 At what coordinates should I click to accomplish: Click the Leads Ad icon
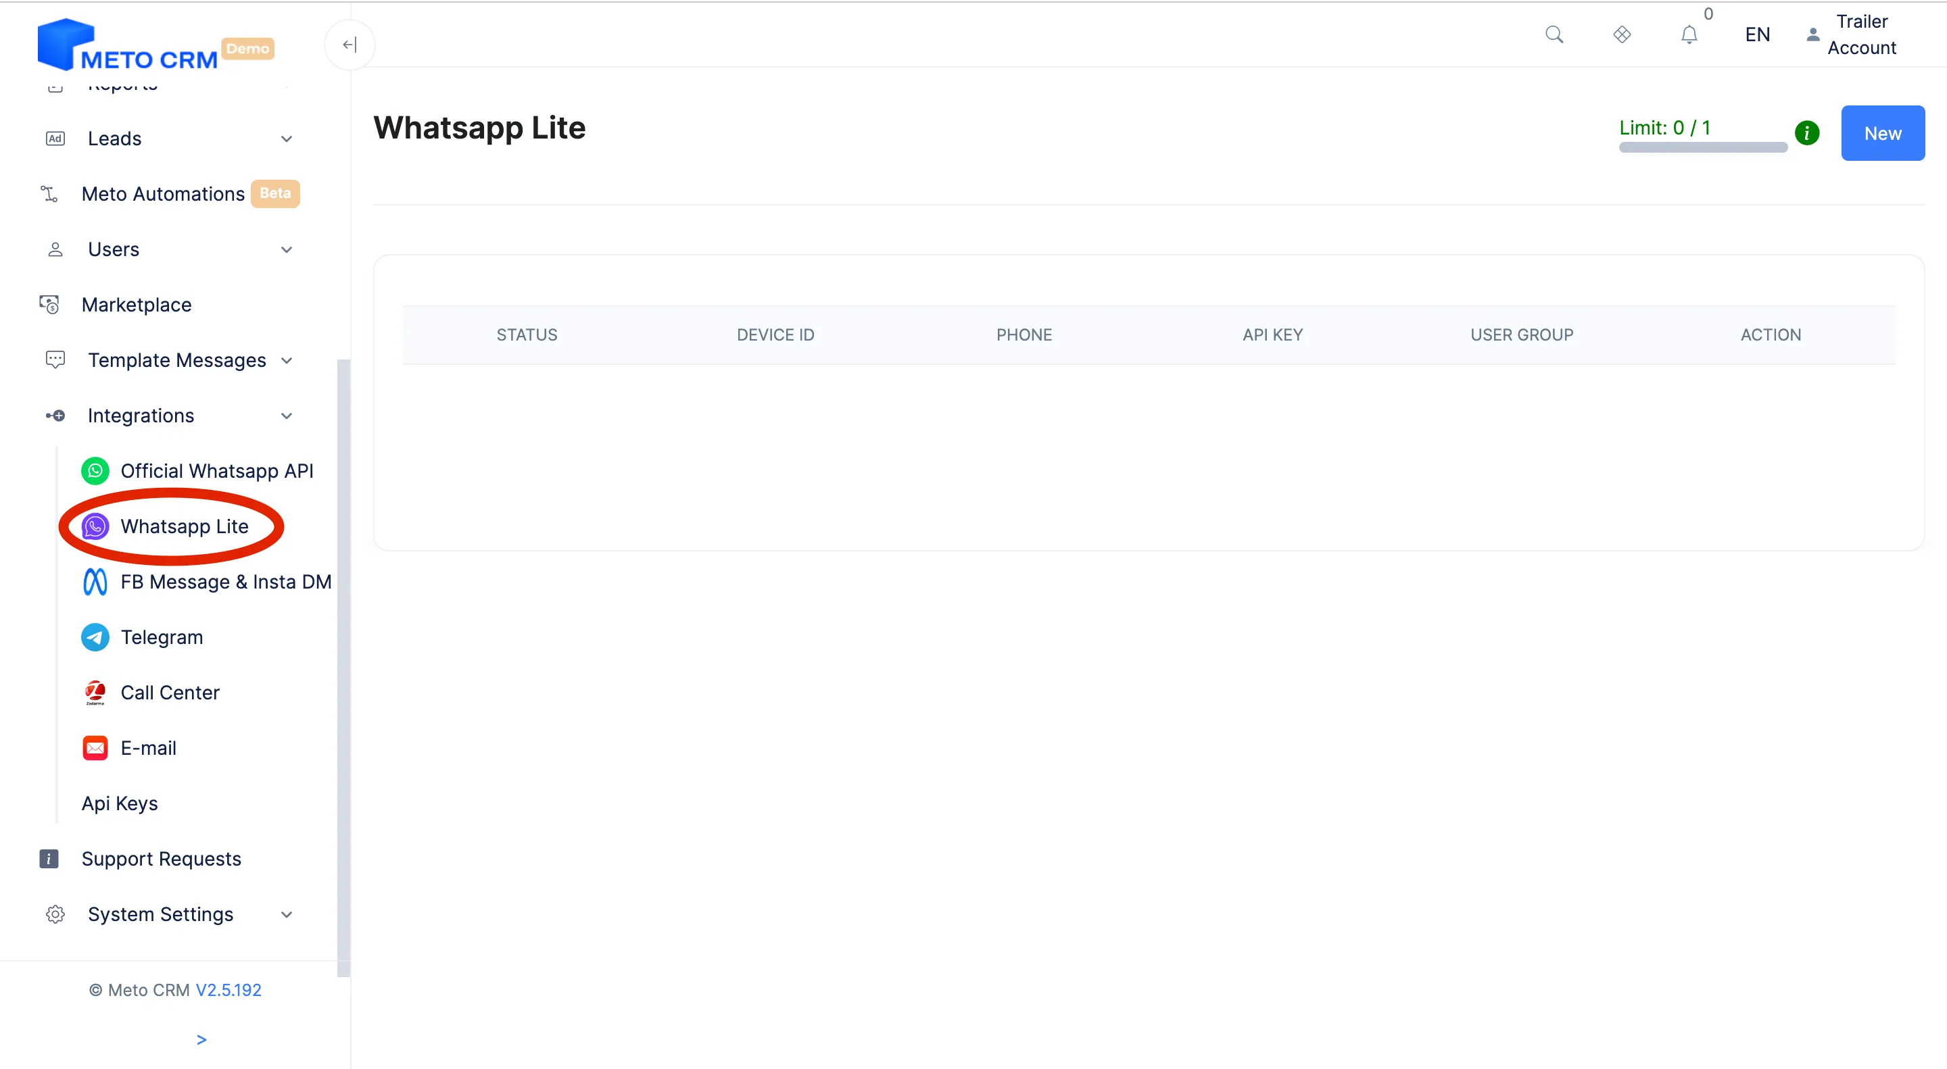pyautogui.click(x=55, y=139)
